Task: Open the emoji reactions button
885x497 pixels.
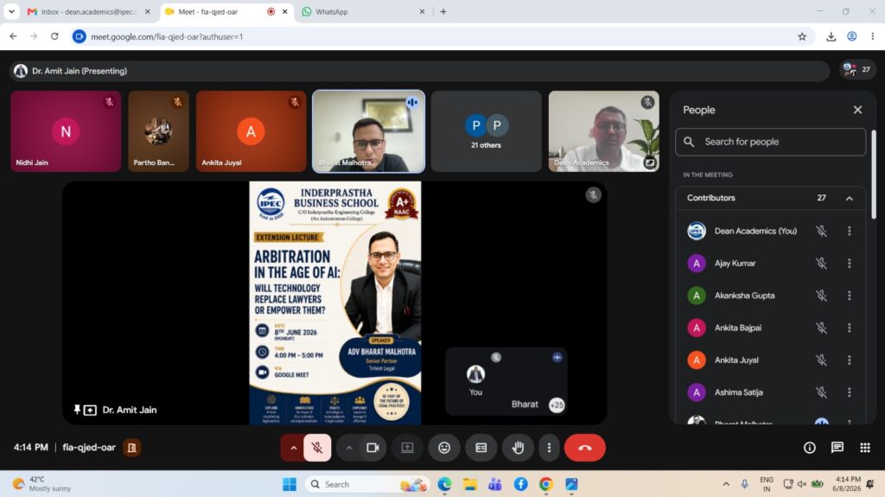Action: point(444,448)
